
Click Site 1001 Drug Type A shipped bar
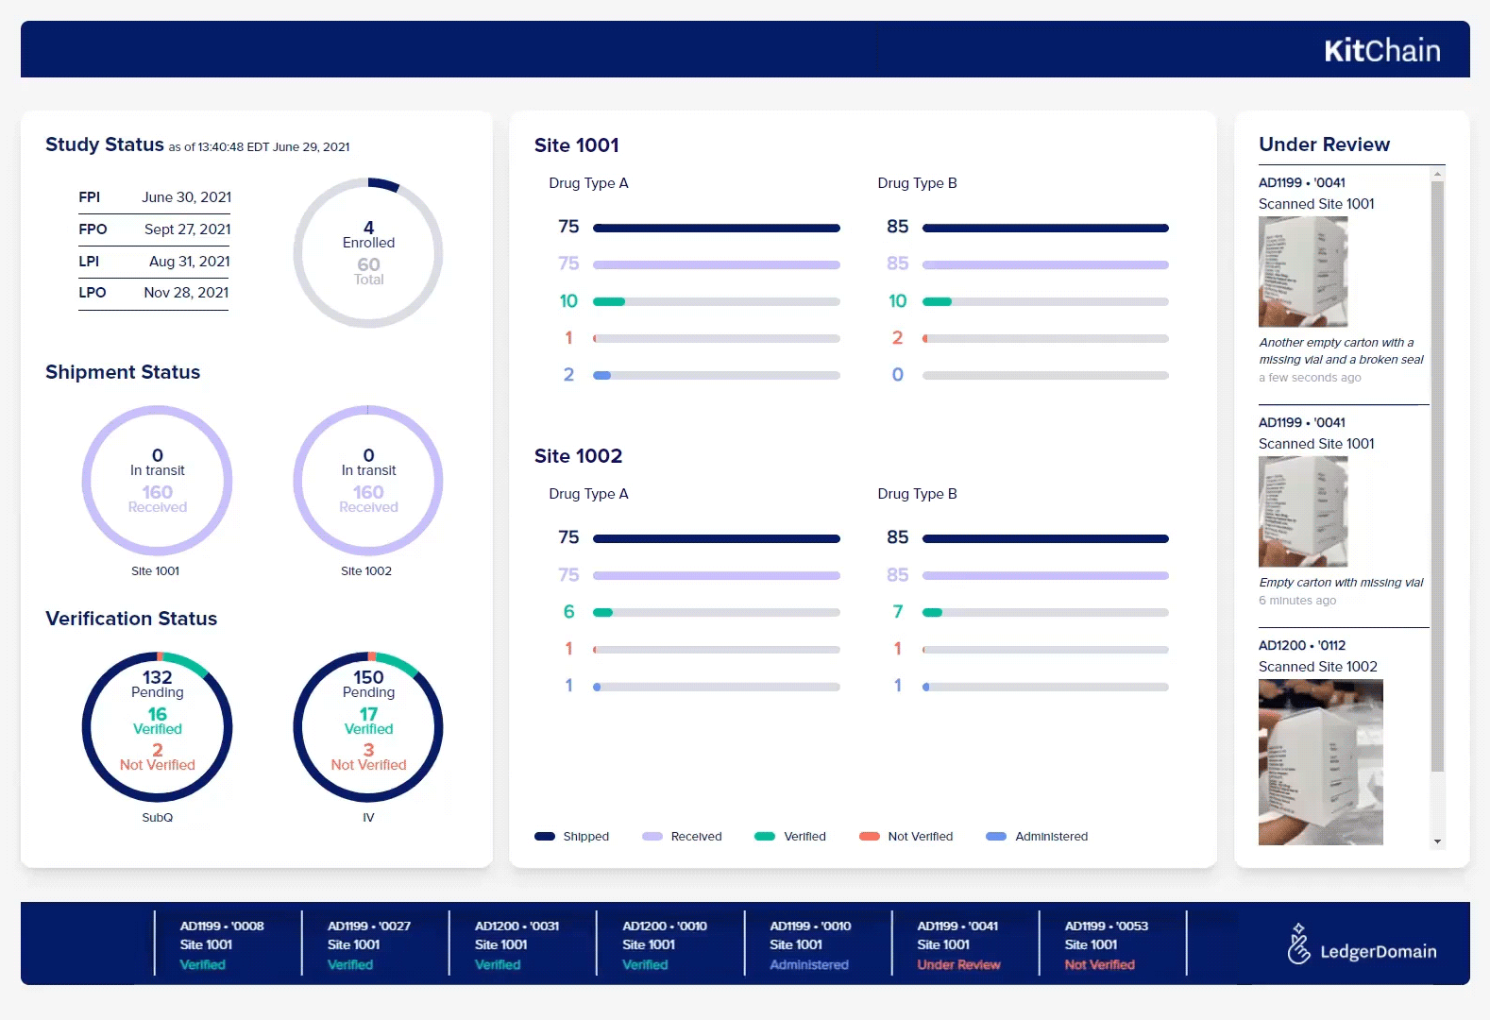pyautogui.click(x=716, y=228)
